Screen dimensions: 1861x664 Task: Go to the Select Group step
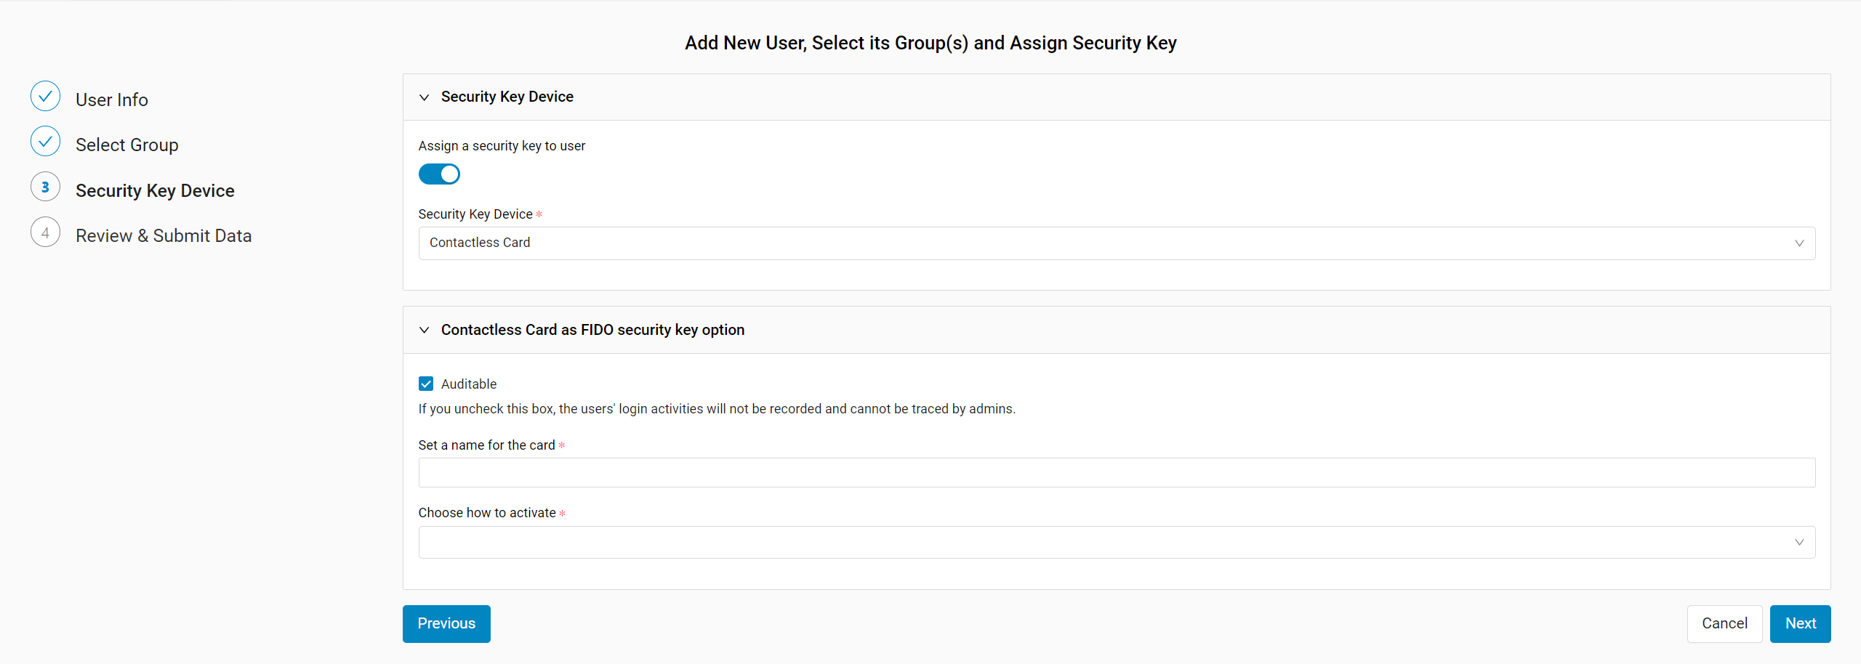pos(127,145)
